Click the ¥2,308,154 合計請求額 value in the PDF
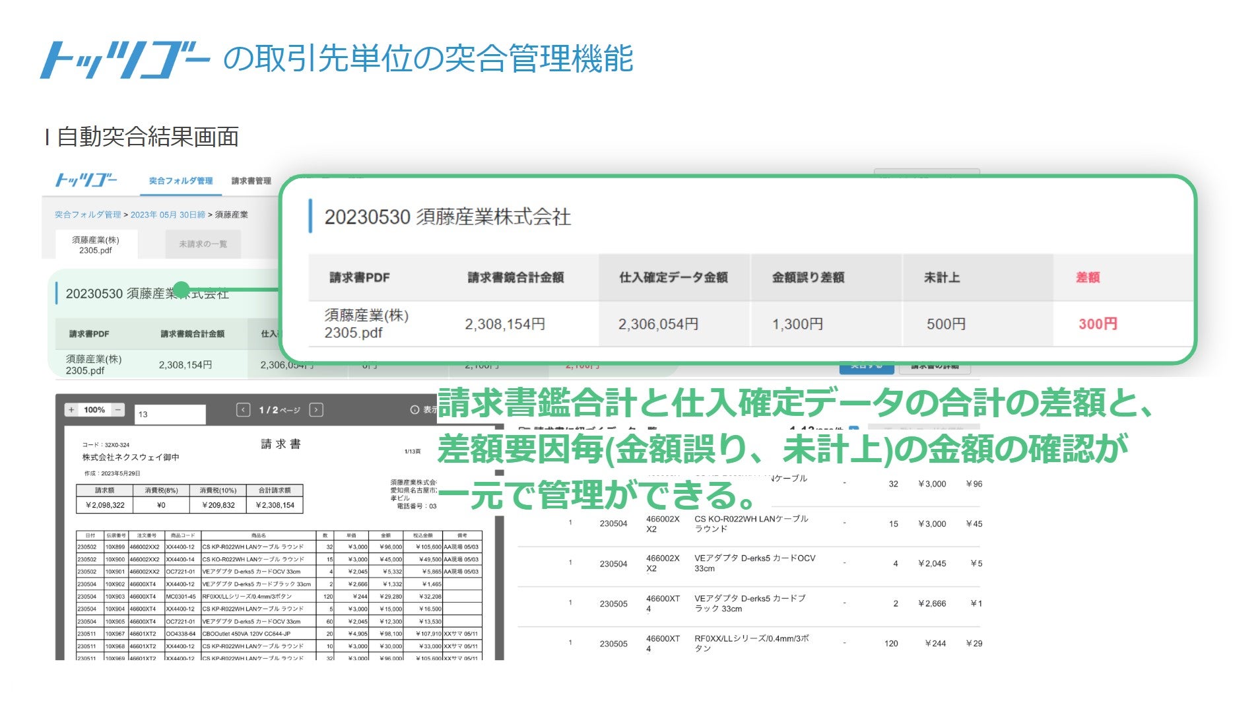This screenshot has height=709, width=1260. (x=275, y=506)
